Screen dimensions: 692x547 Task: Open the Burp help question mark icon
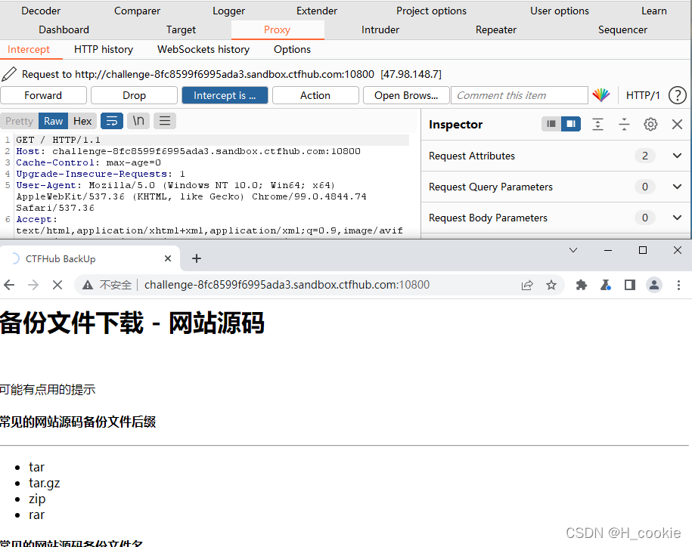coord(677,95)
